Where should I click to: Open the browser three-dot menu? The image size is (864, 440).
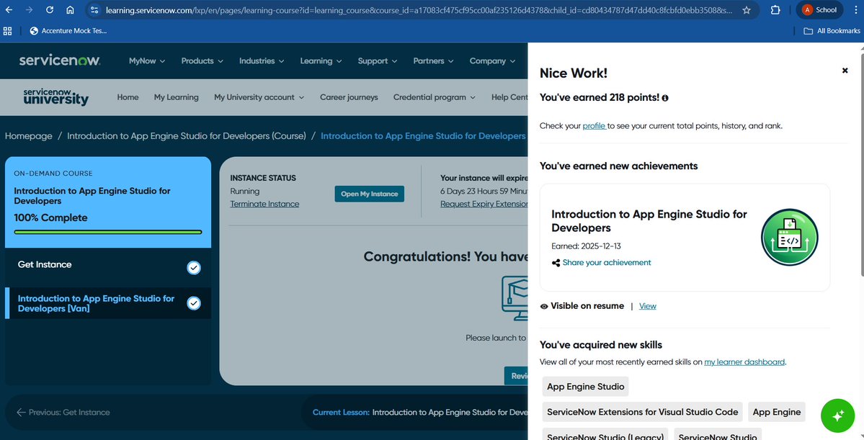856,10
